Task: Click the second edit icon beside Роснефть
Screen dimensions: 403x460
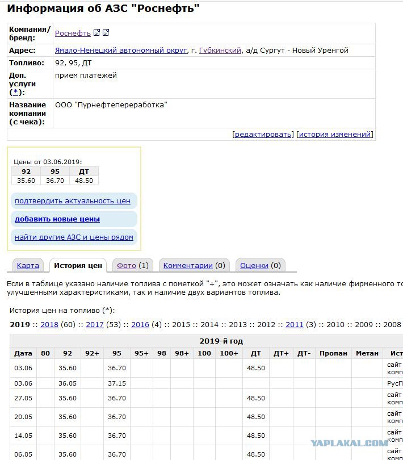Action: tap(106, 32)
